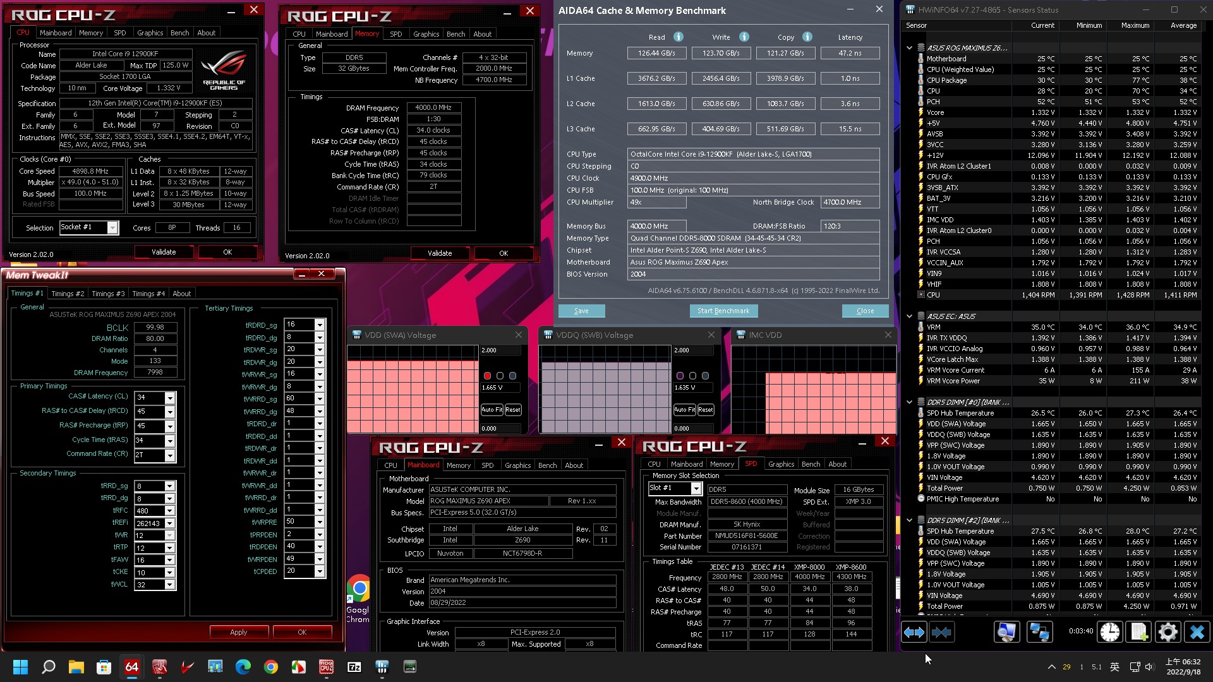Click Save button in AIDA64
1213x682 pixels.
(x=581, y=311)
